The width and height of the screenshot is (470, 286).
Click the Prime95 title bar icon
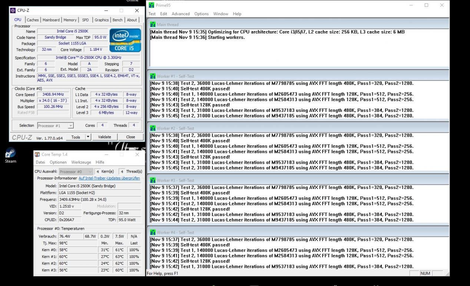click(x=151, y=5)
